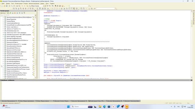Click the code line 'Запрос = Новый Запрос;'
The width and height of the screenshot is (195, 109).
coord(53,21)
